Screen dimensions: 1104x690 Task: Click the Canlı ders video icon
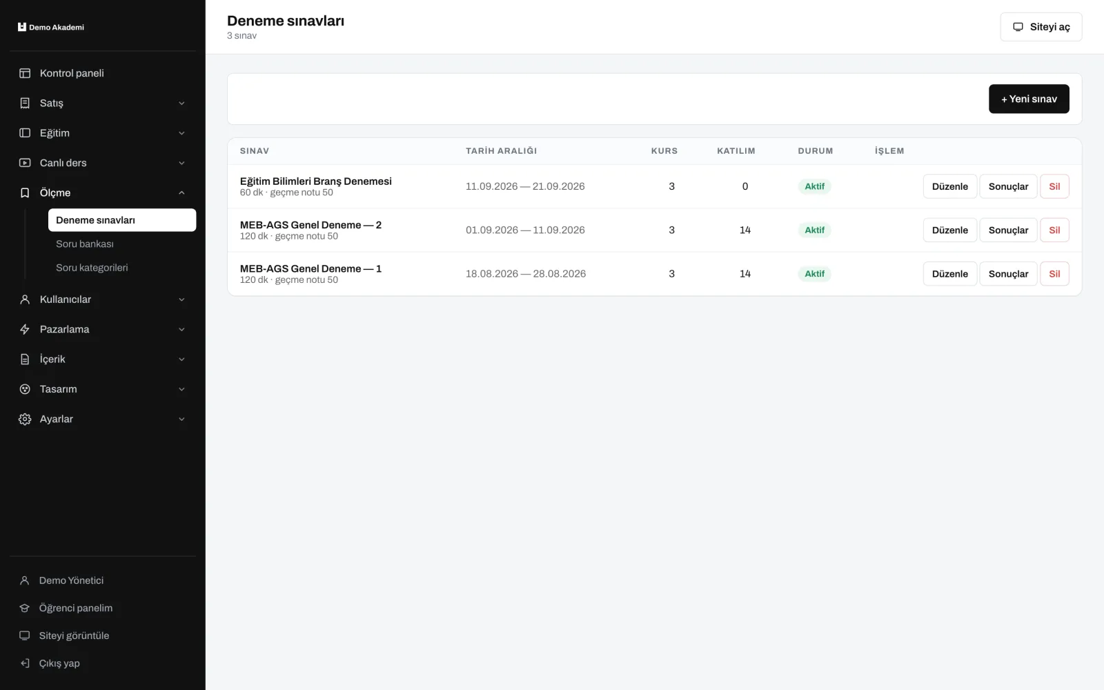(x=25, y=163)
